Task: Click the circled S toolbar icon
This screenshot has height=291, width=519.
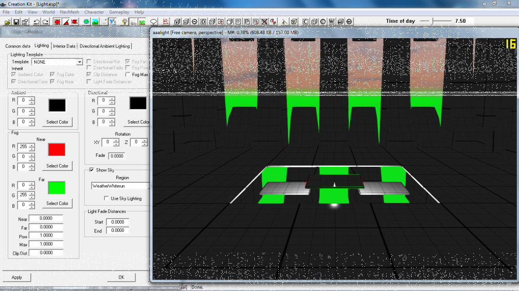Action: tap(195, 22)
